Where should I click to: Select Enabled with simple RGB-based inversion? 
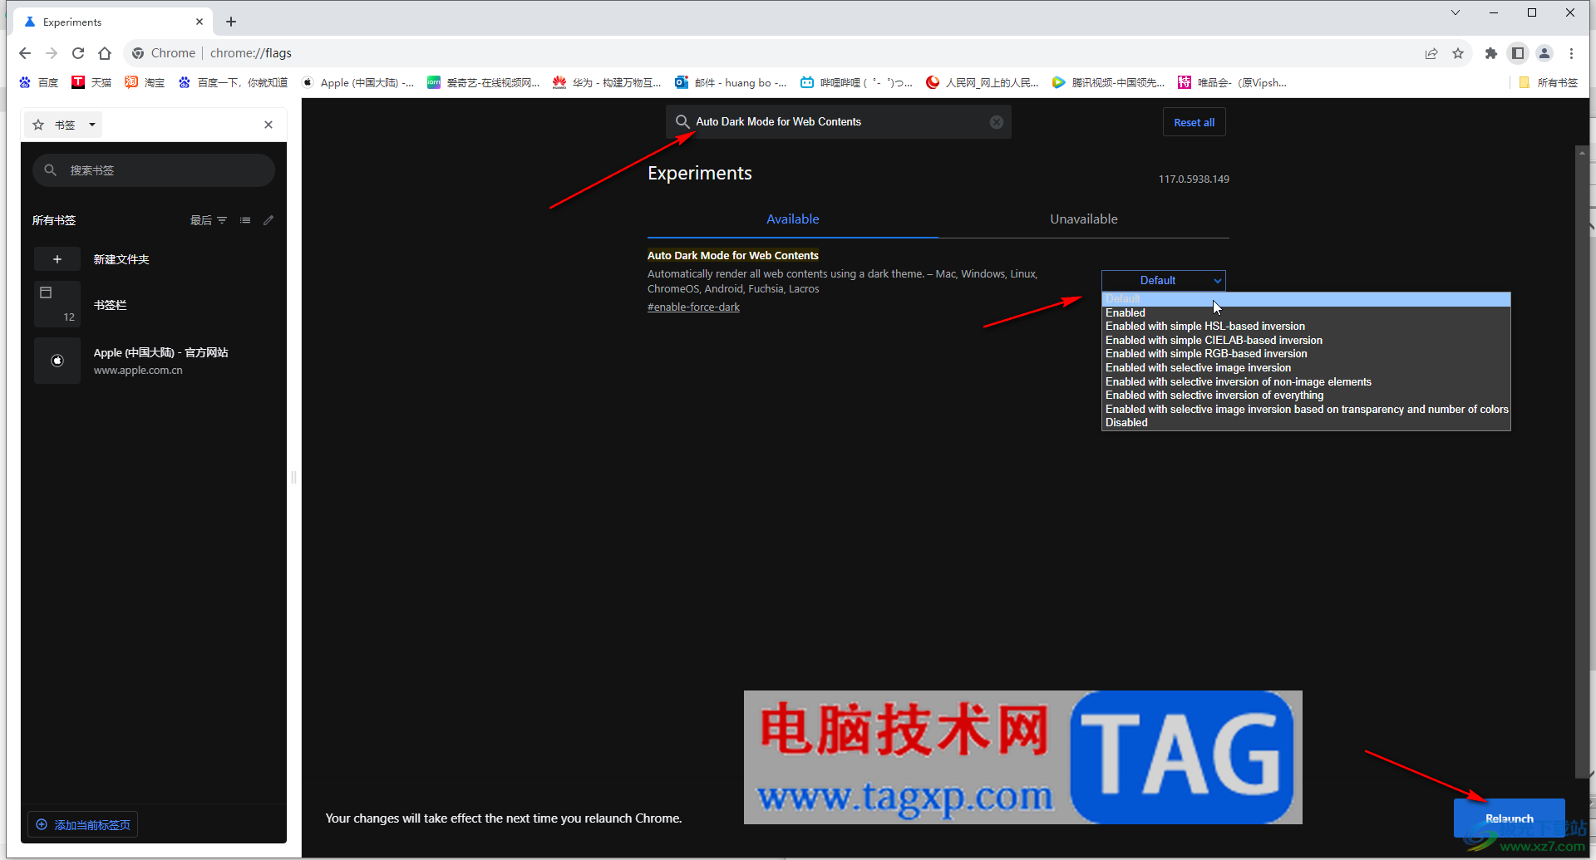[1306, 354]
